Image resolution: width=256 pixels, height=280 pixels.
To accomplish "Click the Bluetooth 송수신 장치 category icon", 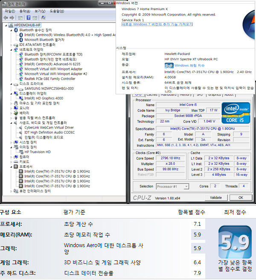I will tap(16, 30).
